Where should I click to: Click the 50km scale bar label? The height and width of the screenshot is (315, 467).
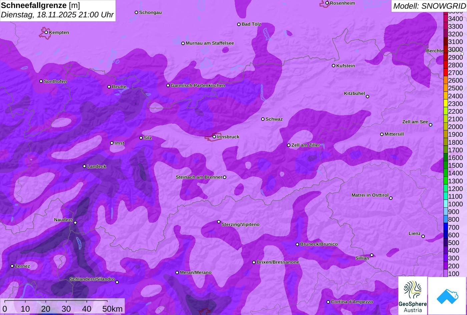point(112,309)
